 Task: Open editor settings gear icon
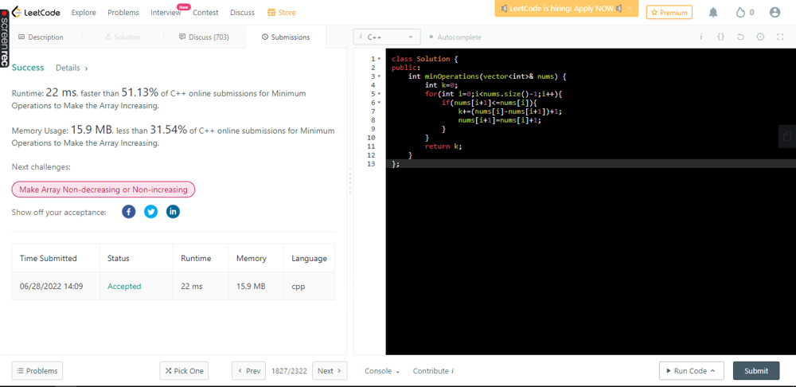pos(760,37)
